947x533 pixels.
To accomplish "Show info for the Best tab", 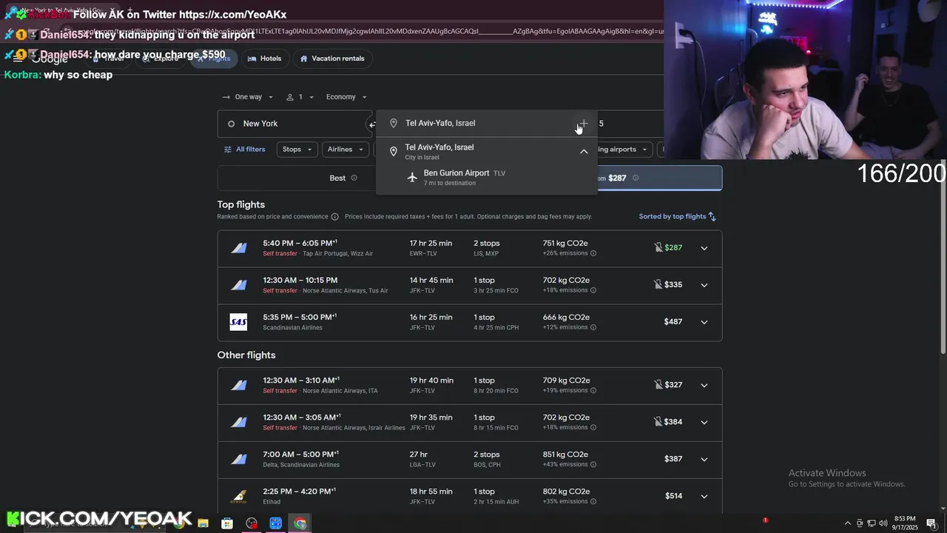I will point(354,178).
